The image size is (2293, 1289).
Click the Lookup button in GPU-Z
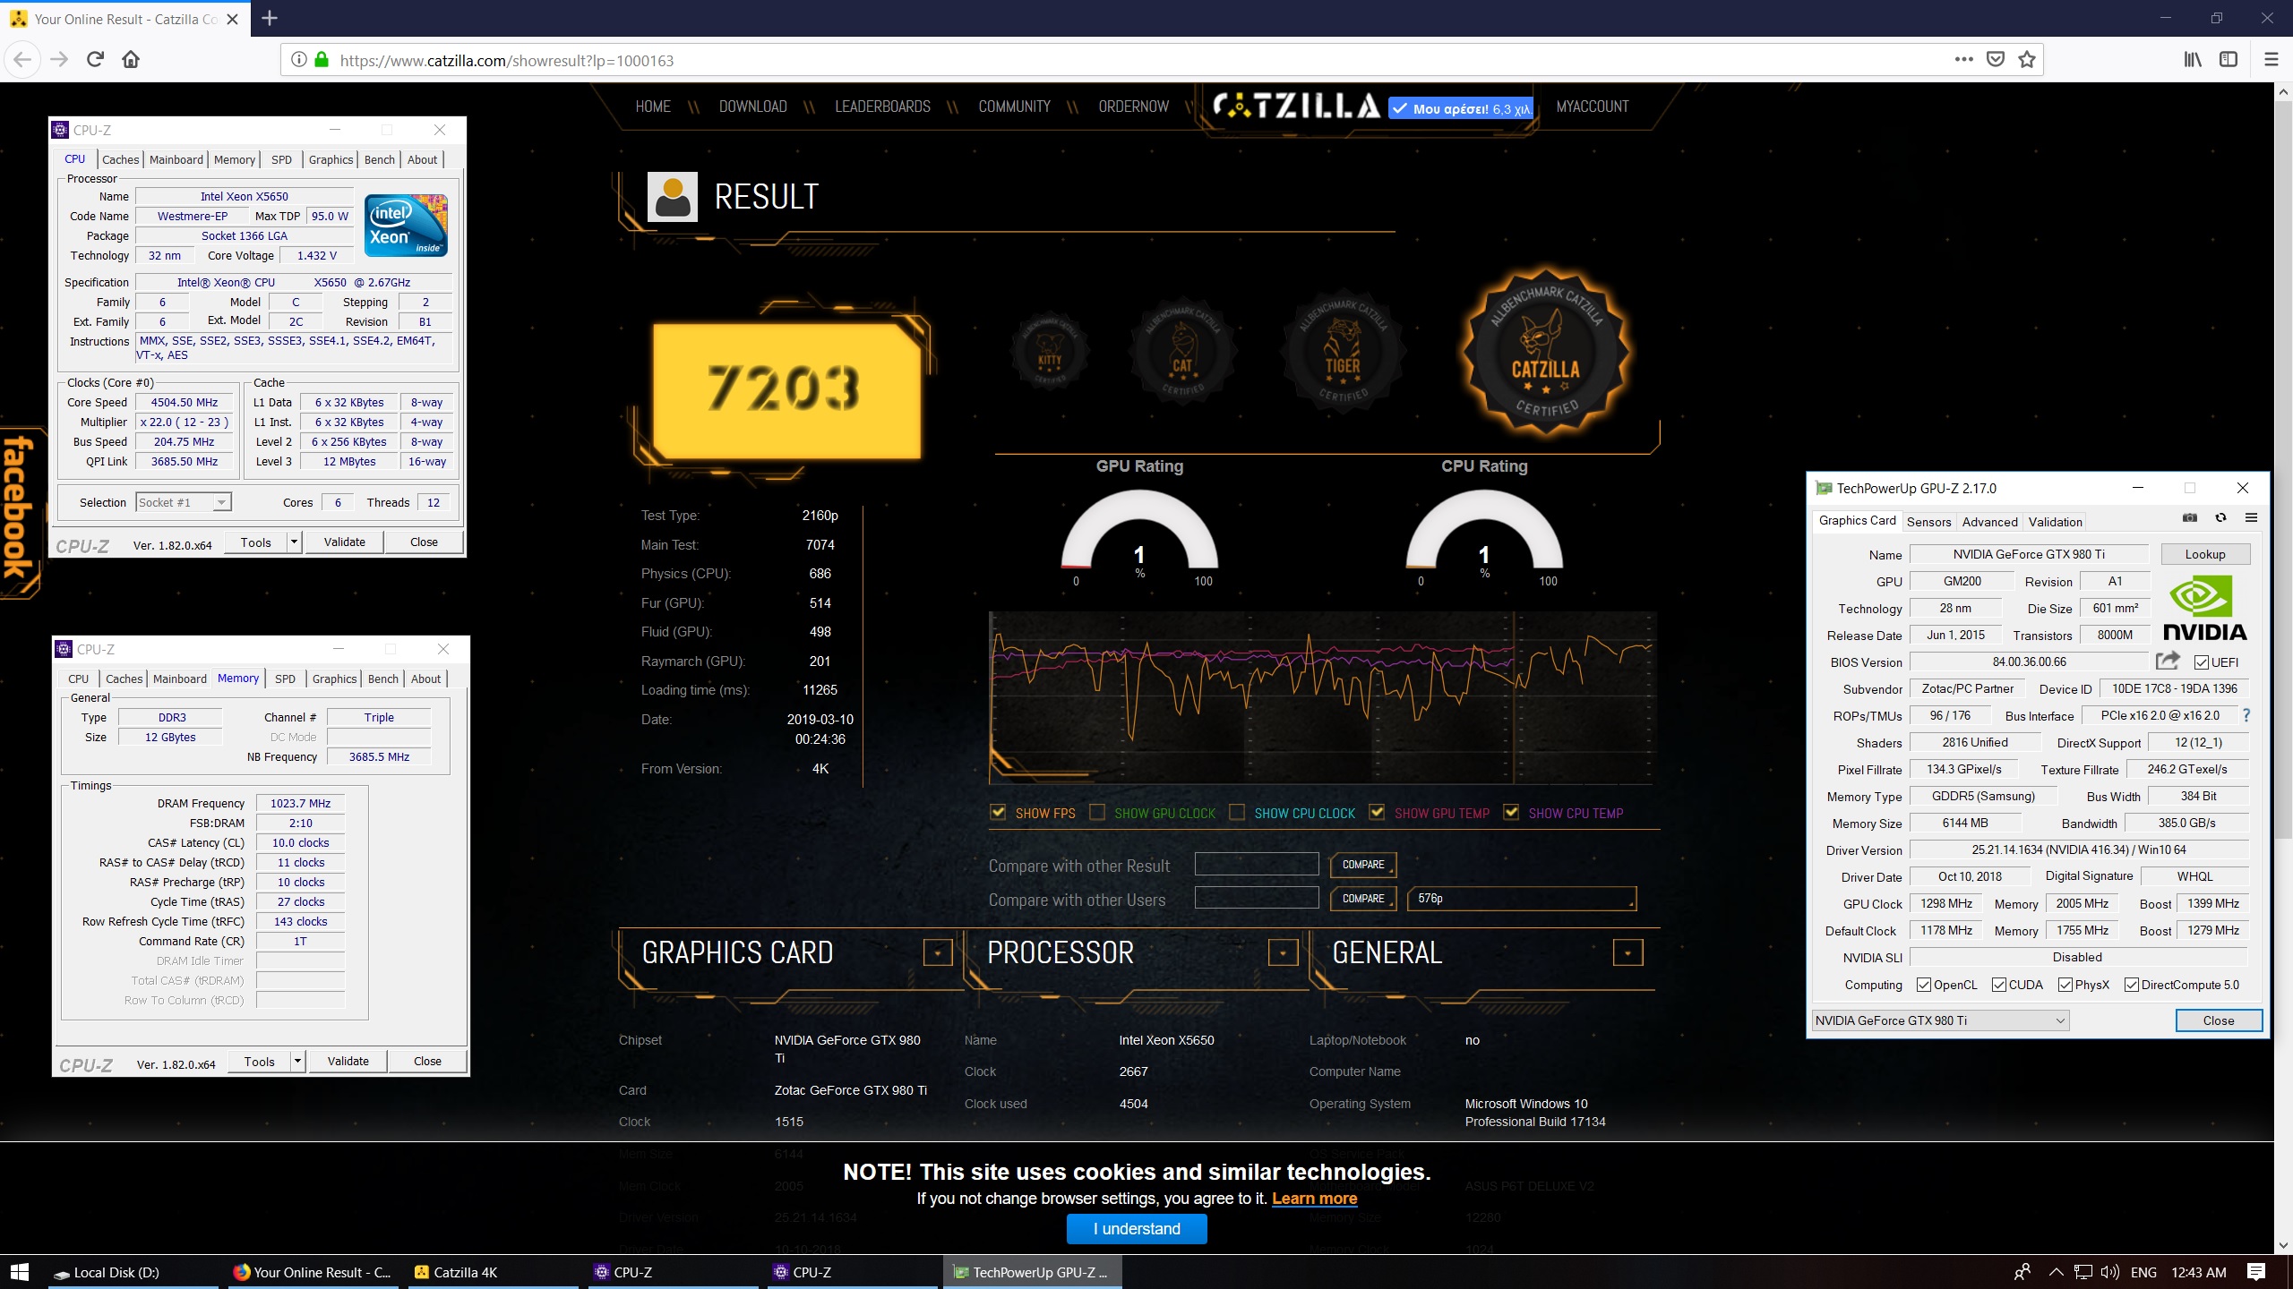2205,554
